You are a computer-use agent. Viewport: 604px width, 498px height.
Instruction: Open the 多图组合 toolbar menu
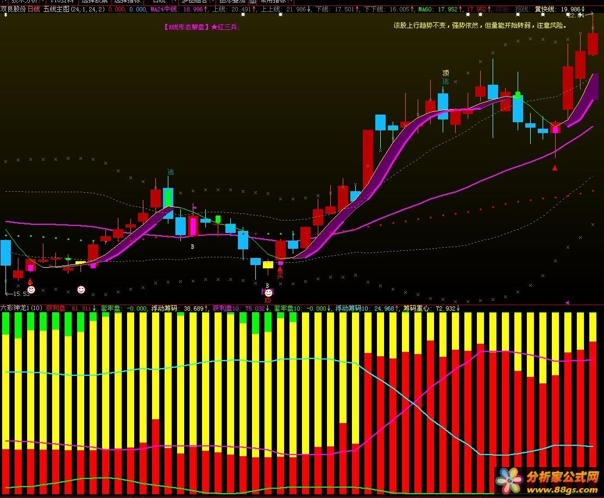pos(194,2)
